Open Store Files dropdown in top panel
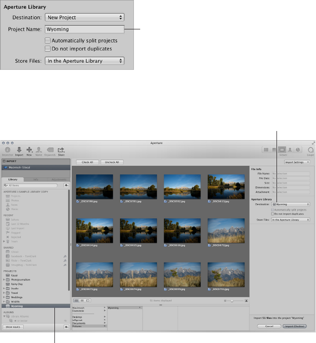Viewport: 316px width, 343px height. (x=85, y=61)
